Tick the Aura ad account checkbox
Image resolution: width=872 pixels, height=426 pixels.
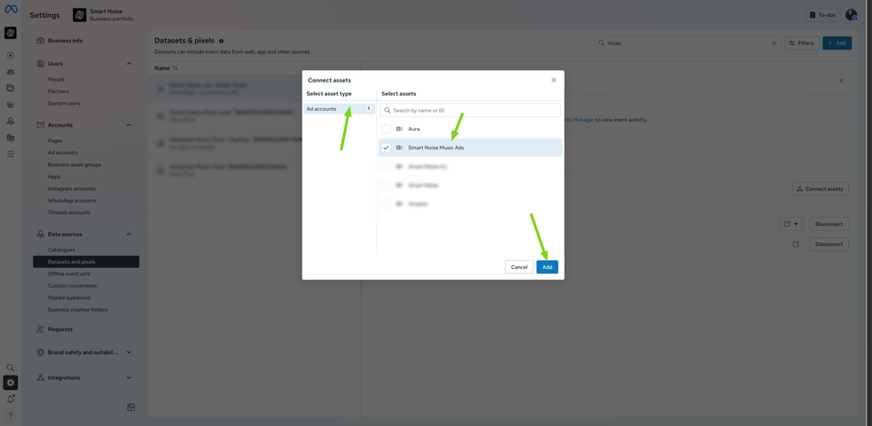[386, 129]
